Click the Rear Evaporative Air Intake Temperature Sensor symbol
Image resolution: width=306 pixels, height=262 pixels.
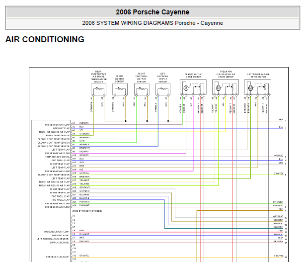pyautogui.click(x=98, y=89)
